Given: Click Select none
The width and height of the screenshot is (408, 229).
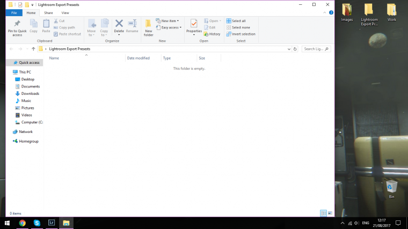Looking at the screenshot, I should click(x=238, y=27).
